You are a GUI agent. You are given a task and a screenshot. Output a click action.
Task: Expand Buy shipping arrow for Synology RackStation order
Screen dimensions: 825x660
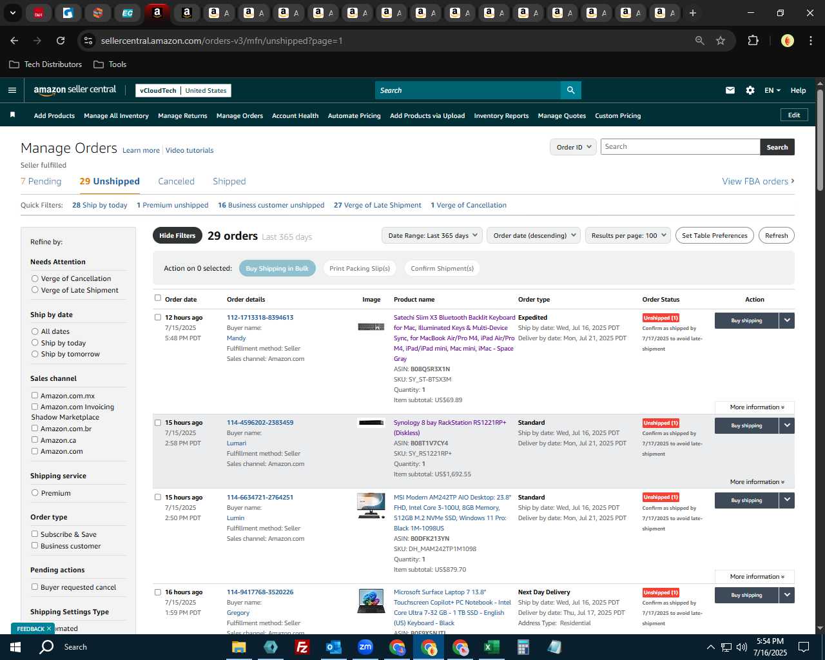[787, 425]
